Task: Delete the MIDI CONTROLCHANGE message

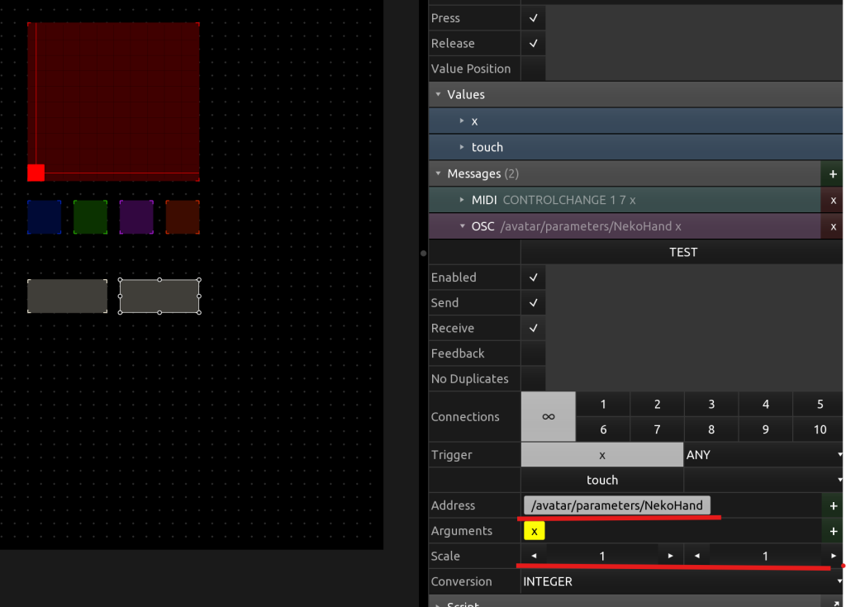Action: click(833, 201)
